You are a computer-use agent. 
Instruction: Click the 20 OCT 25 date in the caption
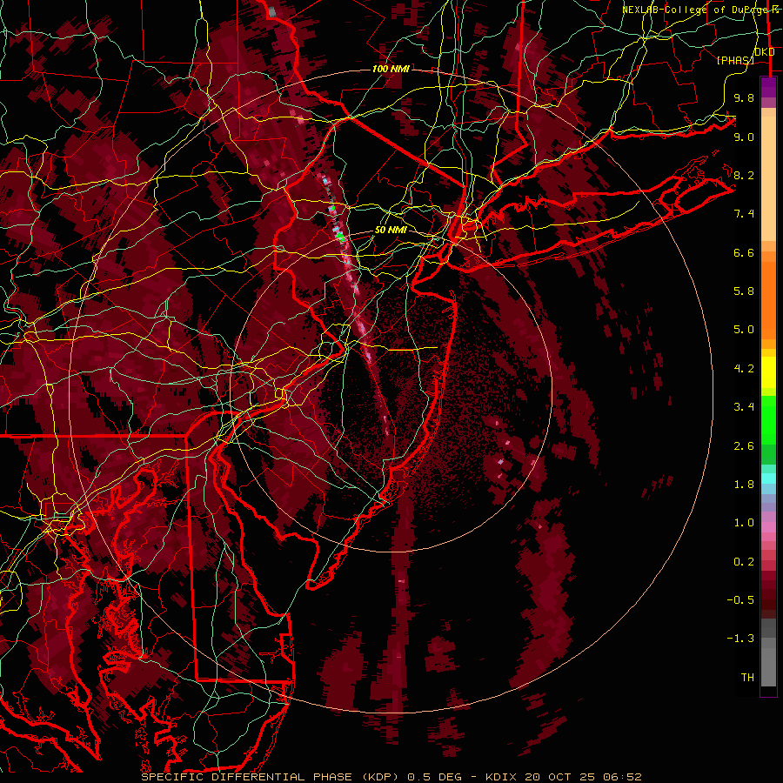(561, 777)
